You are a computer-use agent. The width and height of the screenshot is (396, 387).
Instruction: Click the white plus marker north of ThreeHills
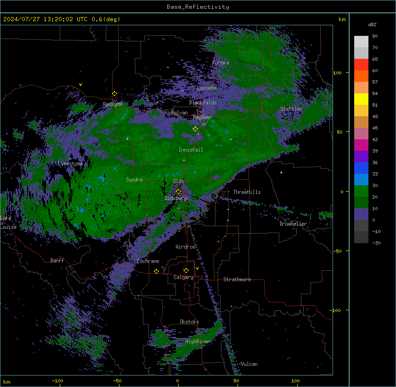281,172
